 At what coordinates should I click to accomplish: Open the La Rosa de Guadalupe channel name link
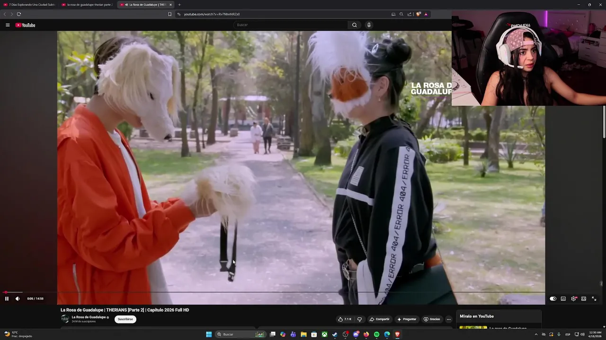(89, 317)
